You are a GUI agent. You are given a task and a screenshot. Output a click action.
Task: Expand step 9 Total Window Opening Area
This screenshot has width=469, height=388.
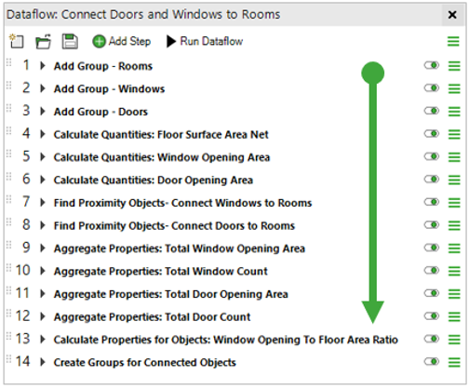43,248
